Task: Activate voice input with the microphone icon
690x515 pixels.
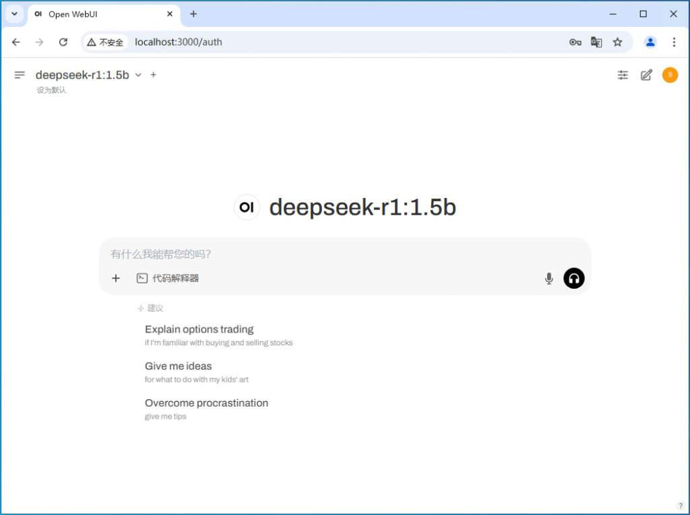Action: [x=549, y=278]
